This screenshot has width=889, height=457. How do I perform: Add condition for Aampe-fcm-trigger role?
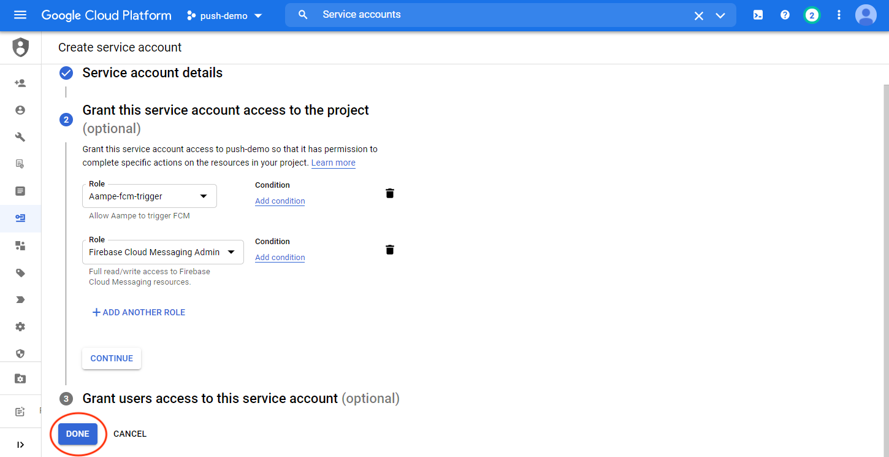pos(280,201)
